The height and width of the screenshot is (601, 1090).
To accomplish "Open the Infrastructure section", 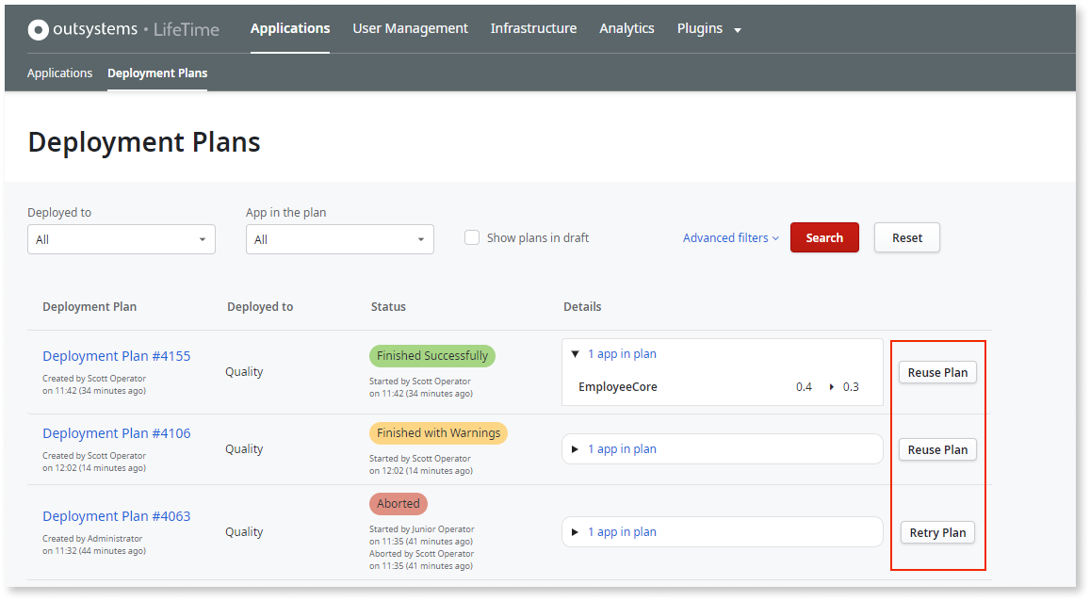I will click(x=533, y=28).
